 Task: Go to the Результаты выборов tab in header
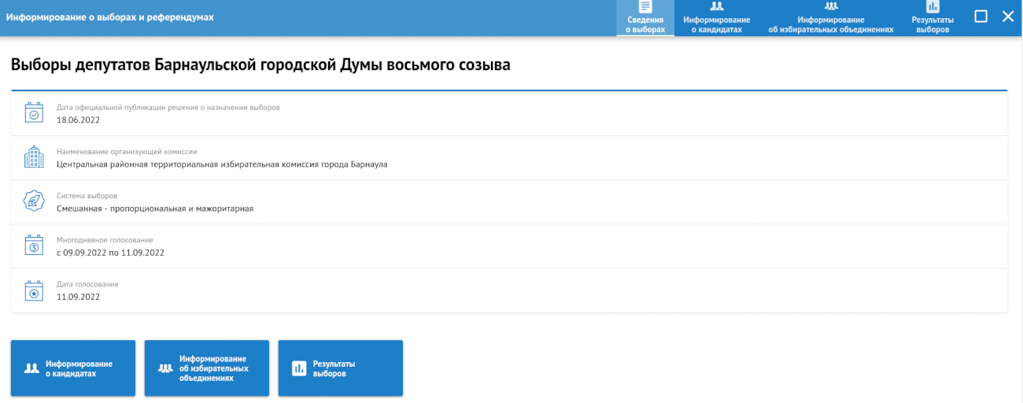[933, 18]
